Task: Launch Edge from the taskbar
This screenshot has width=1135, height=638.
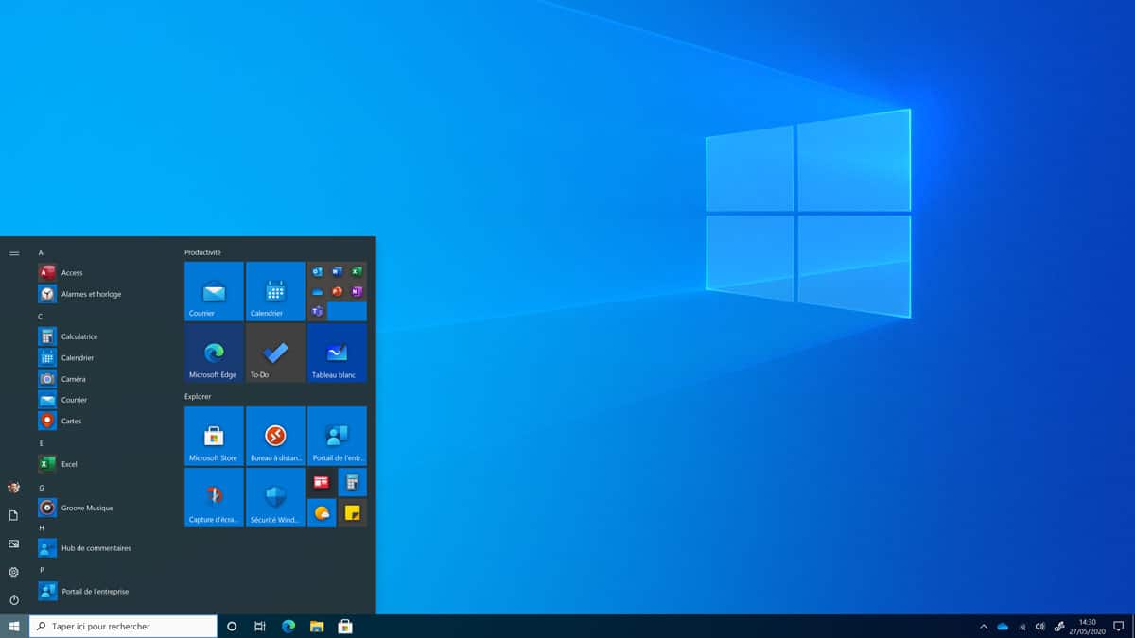Action: [288, 626]
